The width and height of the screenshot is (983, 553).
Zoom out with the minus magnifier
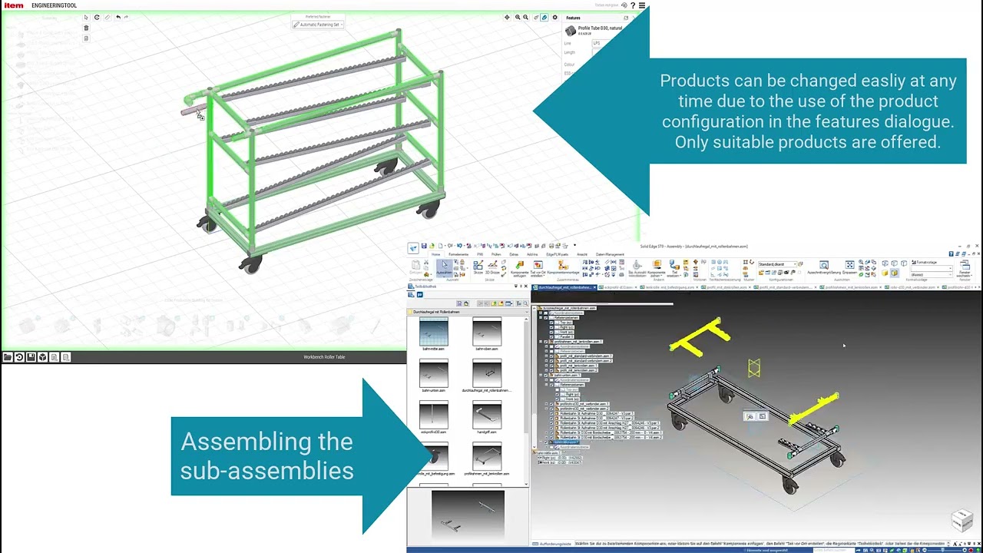pos(526,17)
